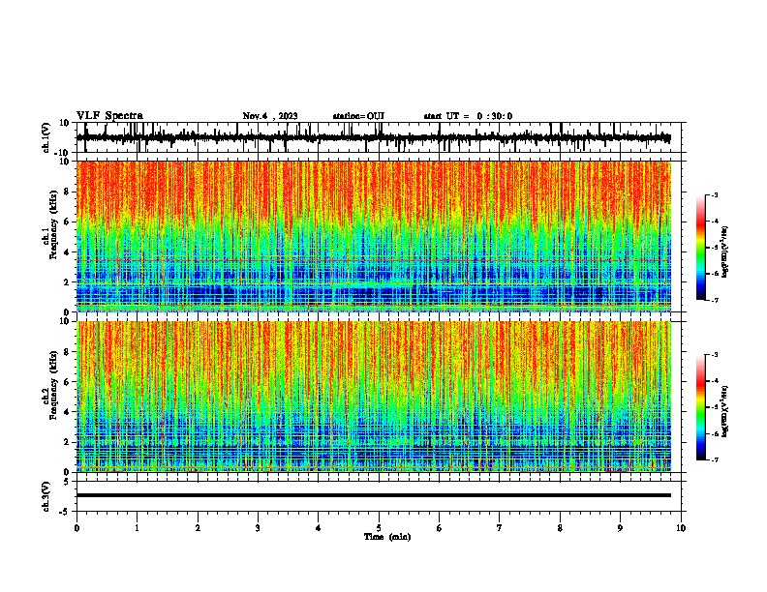The height and width of the screenshot is (592, 767).
Task: Click the time axis tick label "7"
Action: [x=500, y=528]
